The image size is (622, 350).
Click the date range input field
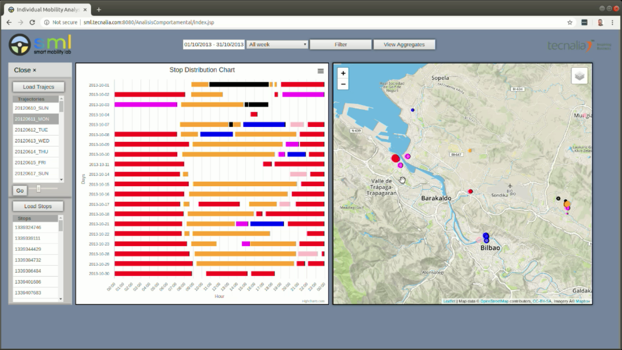(x=214, y=44)
